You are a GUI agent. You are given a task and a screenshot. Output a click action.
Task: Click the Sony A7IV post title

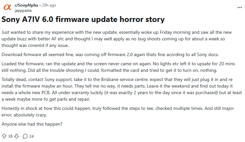(x=83, y=20)
